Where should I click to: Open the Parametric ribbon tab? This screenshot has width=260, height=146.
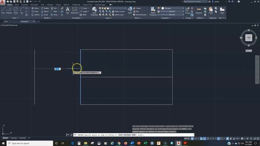point(34,5)
